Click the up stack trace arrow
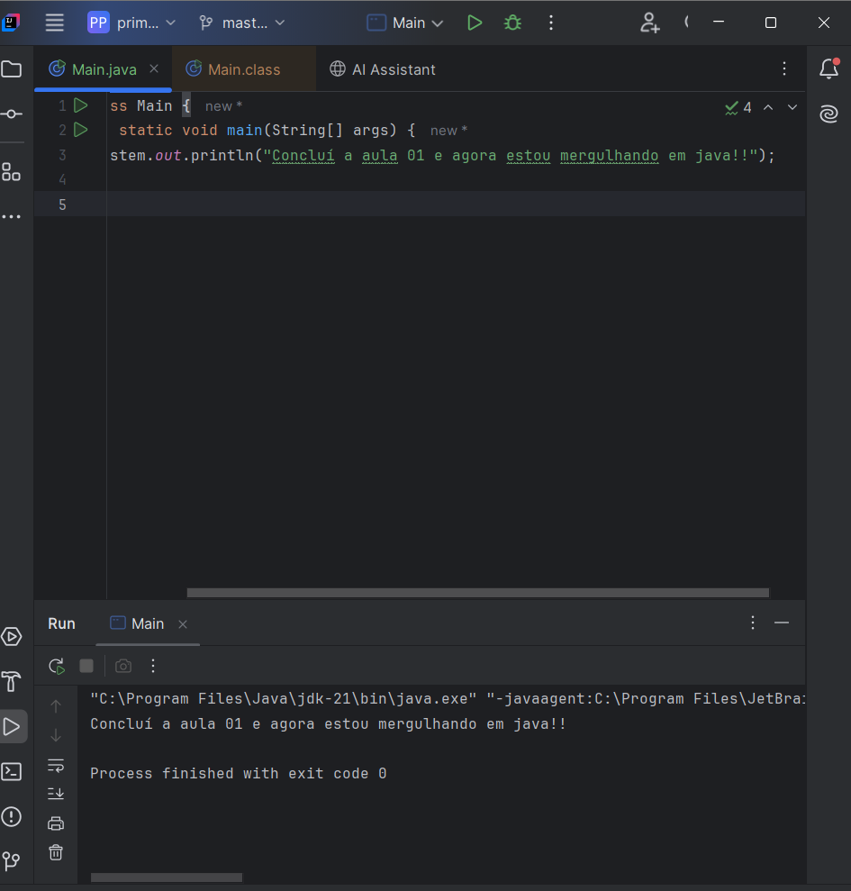Viewport: 851px width, 891px height. (x=56, y=706)
